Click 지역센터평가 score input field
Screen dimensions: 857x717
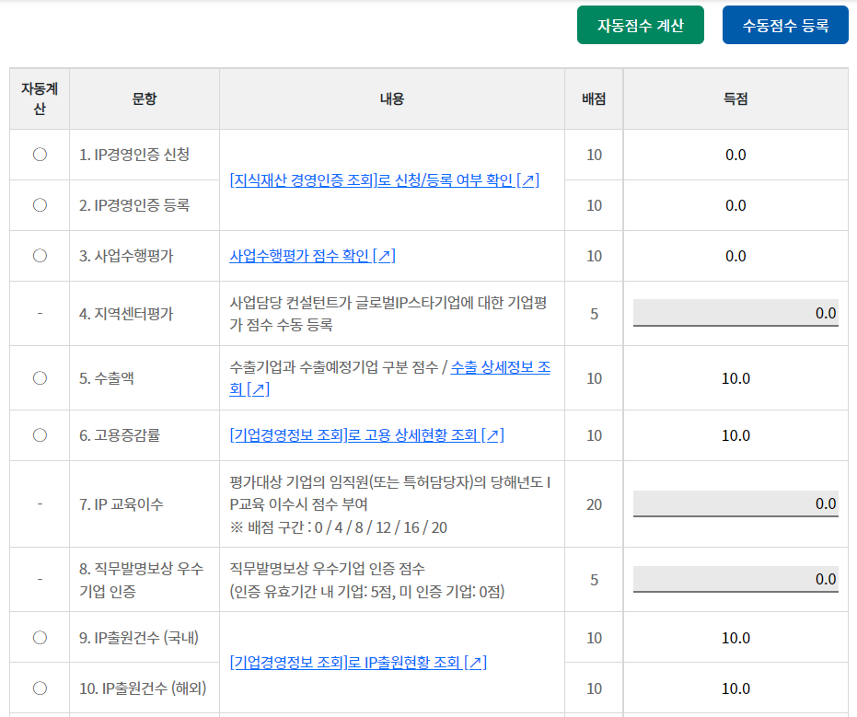point(735,313)
